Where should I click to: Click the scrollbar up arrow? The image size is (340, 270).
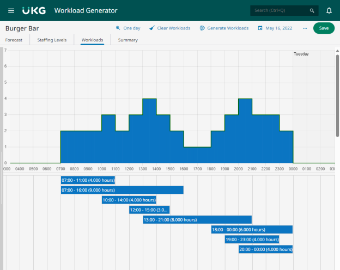pos(337,51)
